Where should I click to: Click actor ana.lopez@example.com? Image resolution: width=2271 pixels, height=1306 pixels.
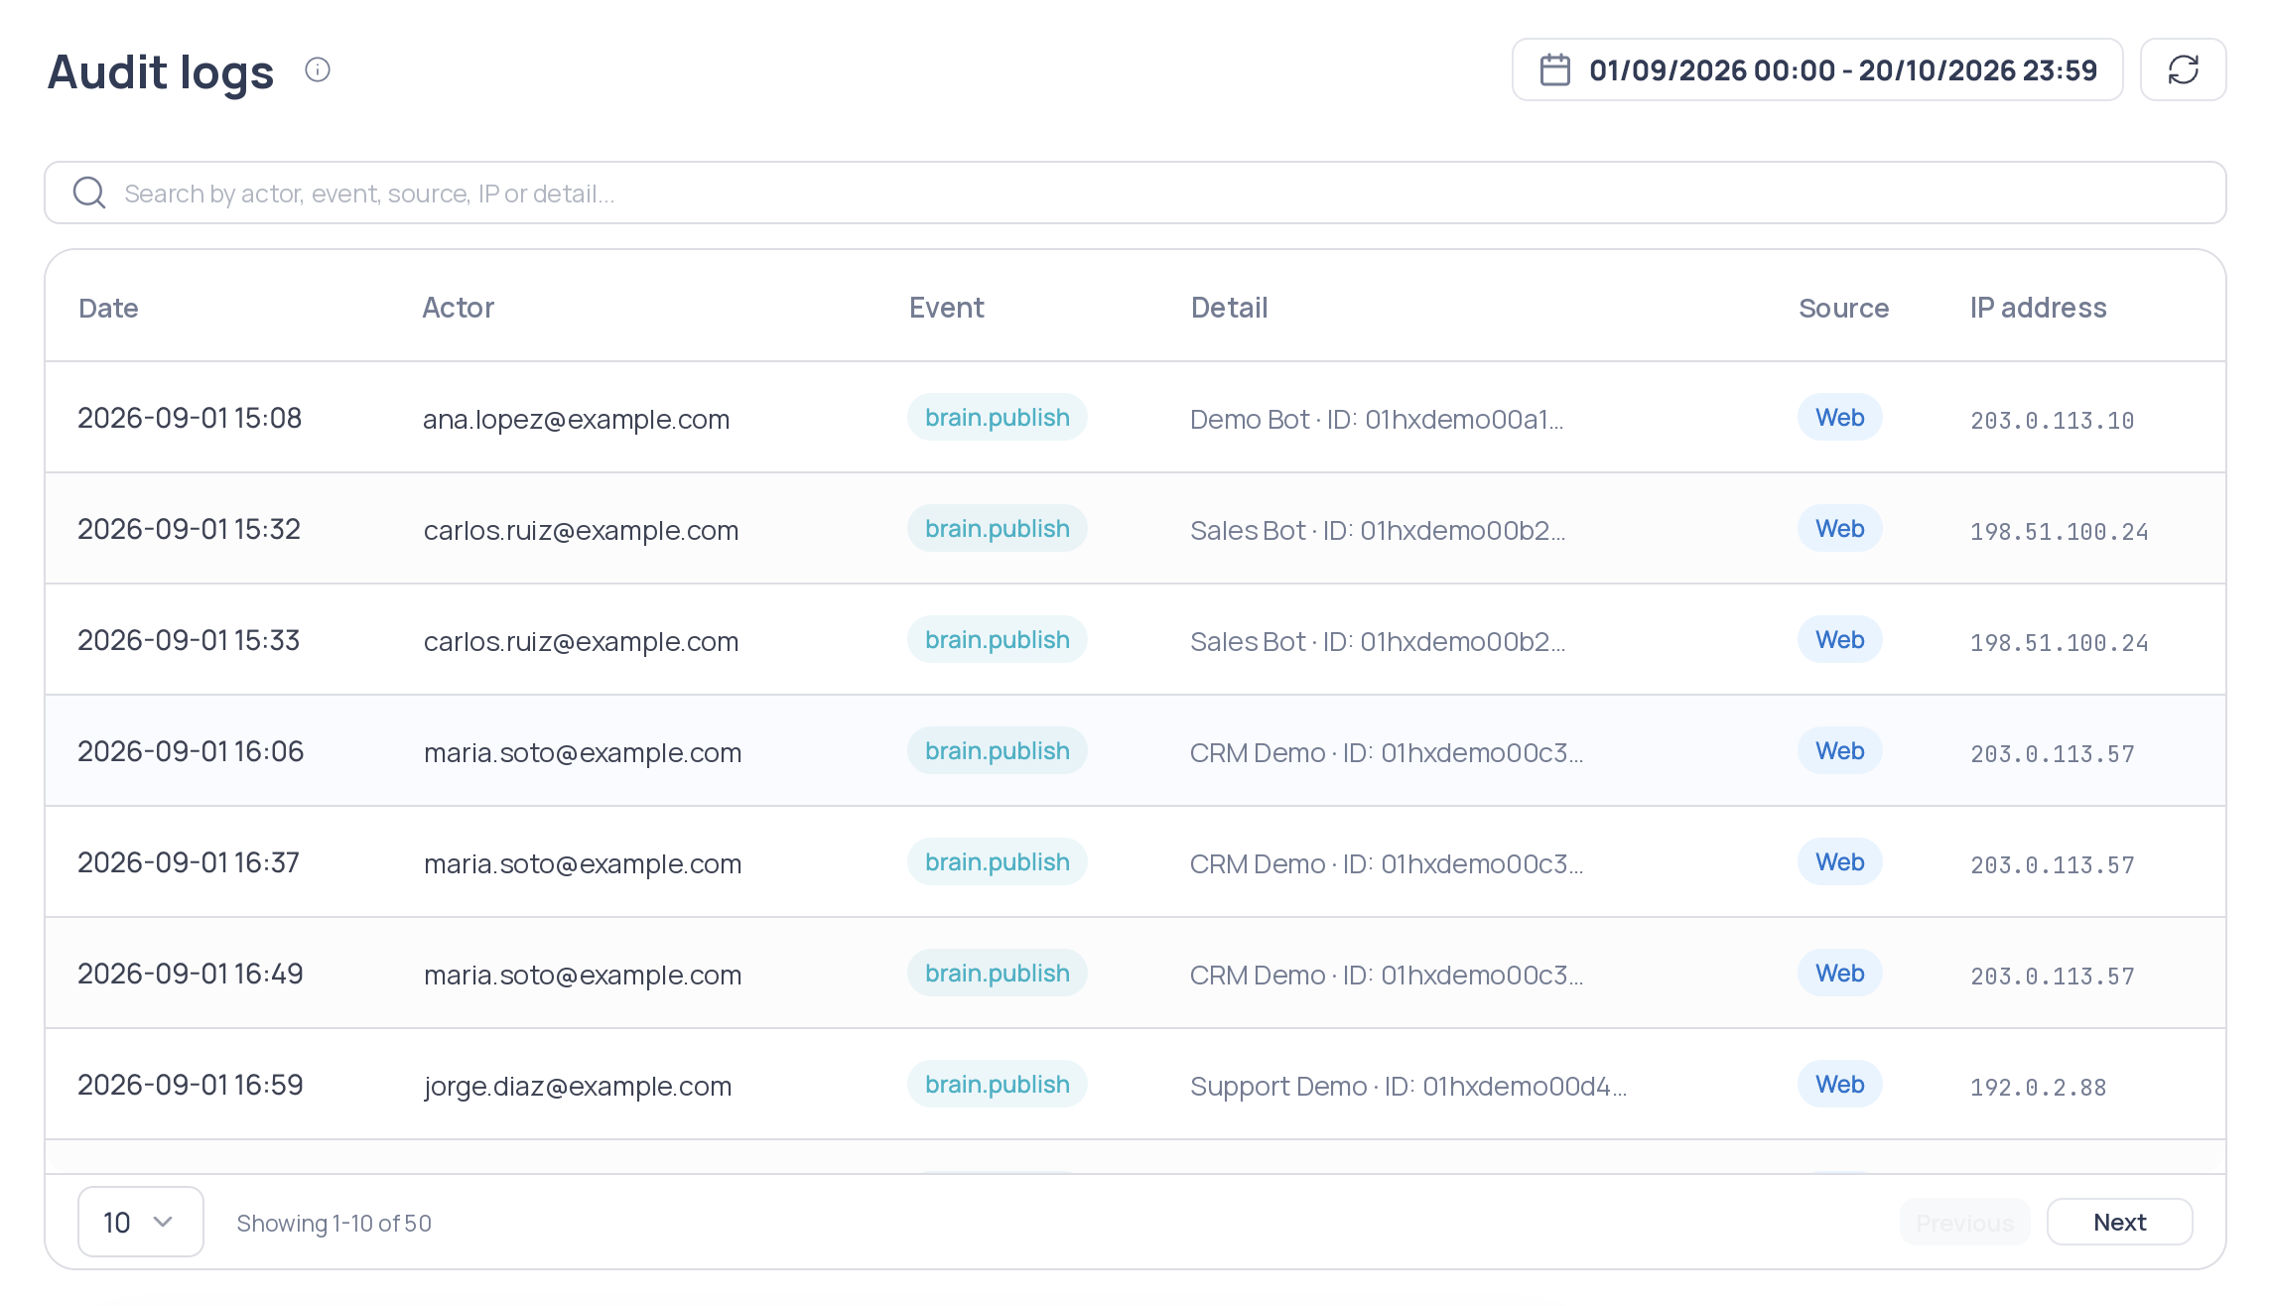576,419
